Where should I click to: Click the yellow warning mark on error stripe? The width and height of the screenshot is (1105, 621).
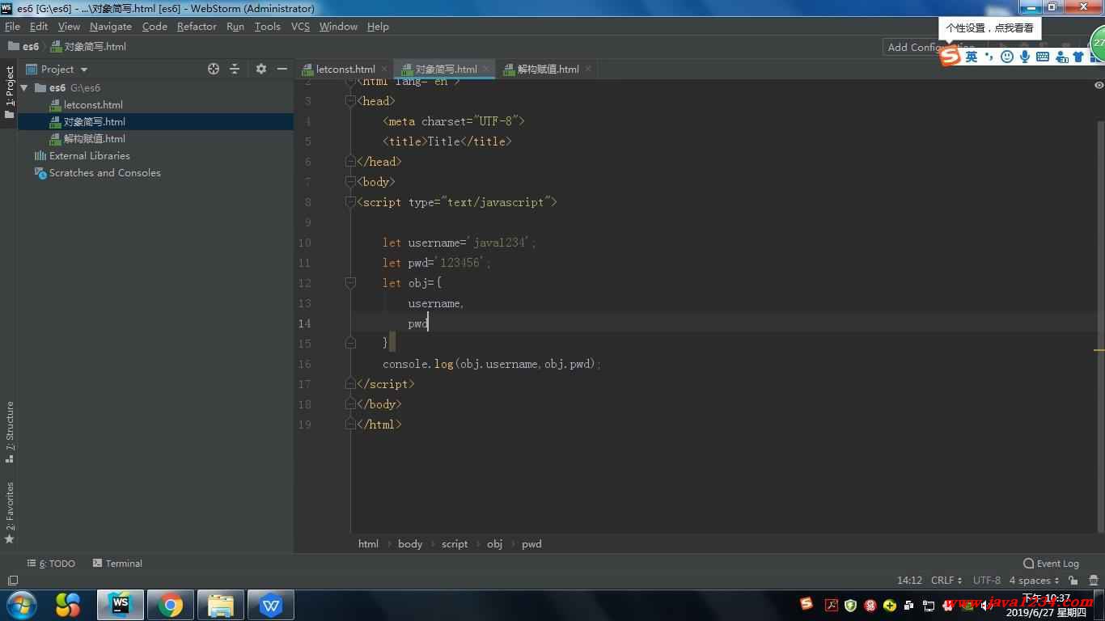pos(1099,350)
